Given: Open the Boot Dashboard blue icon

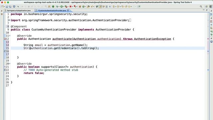Looking at the screenshot, I should [x=14, y=7].
